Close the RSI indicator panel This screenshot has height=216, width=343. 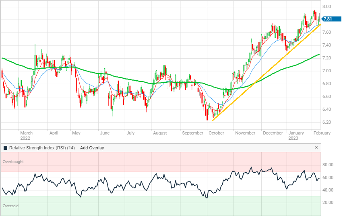point(316,148)
